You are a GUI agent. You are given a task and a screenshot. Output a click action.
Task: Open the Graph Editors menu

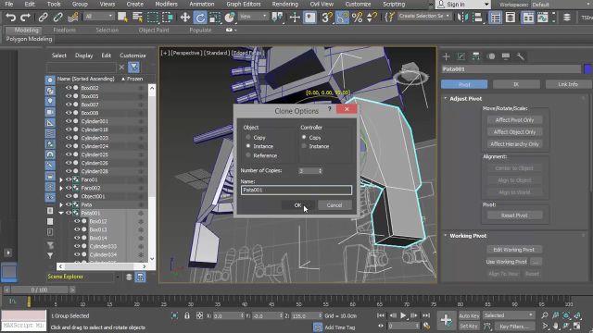[x=244, y=4]
